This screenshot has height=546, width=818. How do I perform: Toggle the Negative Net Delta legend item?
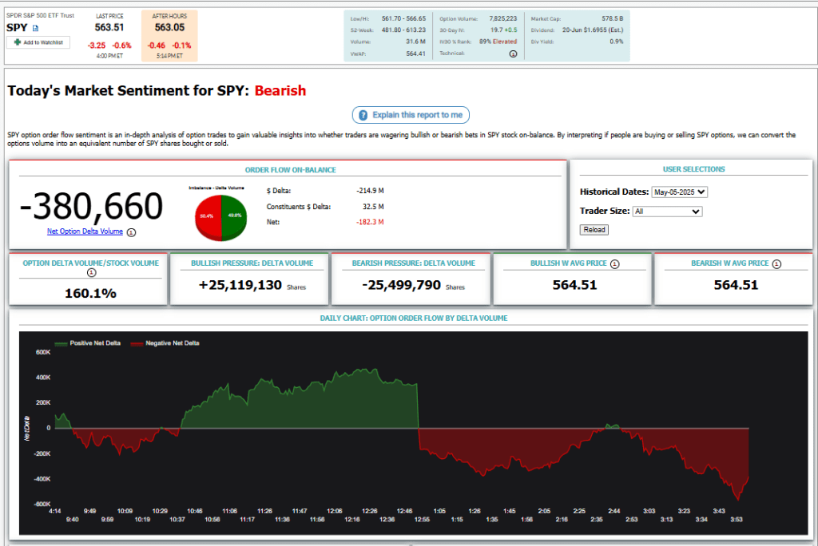pyautogui.click(x=165, y=343)
